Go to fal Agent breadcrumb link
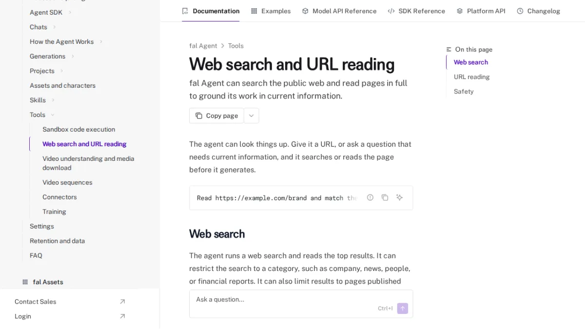Screen dimensions: 585x329 pyautogui.click(x=203, y=46)
